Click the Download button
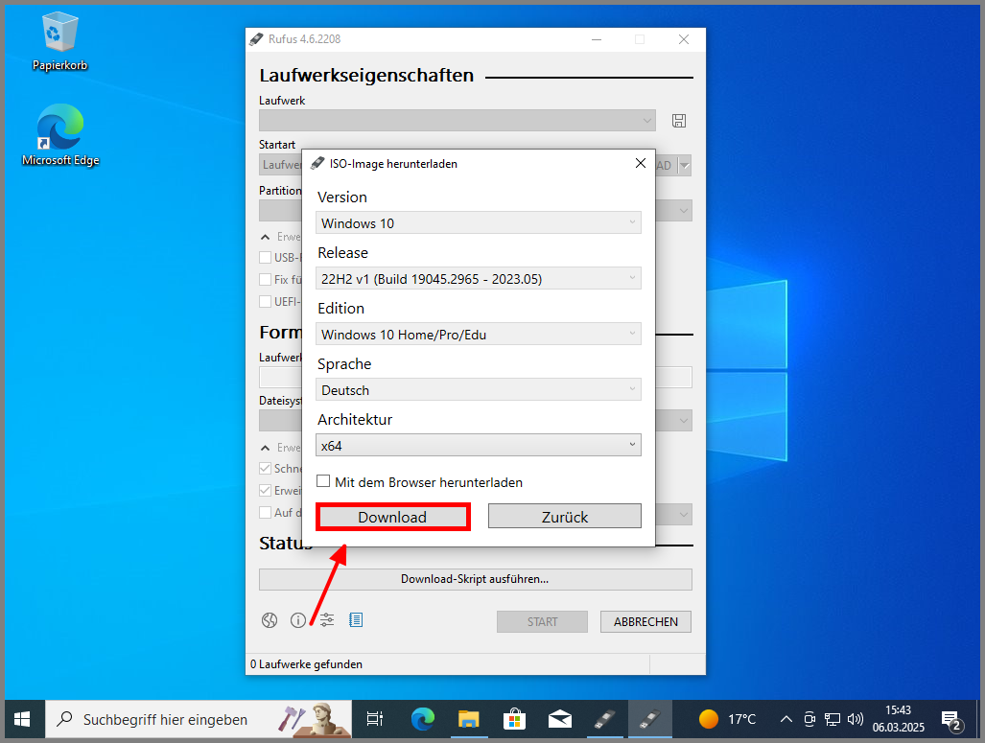This screenshot has height=743, width=985. (x=392, y=517)
